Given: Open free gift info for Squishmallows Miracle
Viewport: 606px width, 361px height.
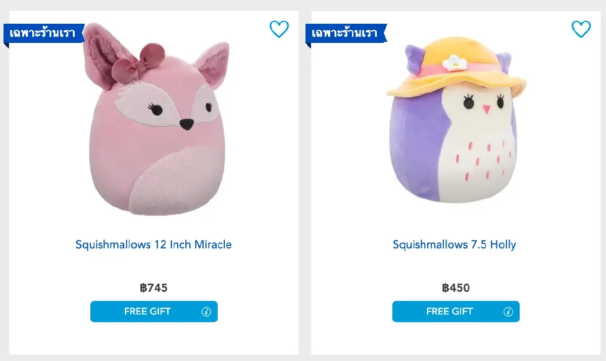Looking at the screenshot, I should point(206,312).
